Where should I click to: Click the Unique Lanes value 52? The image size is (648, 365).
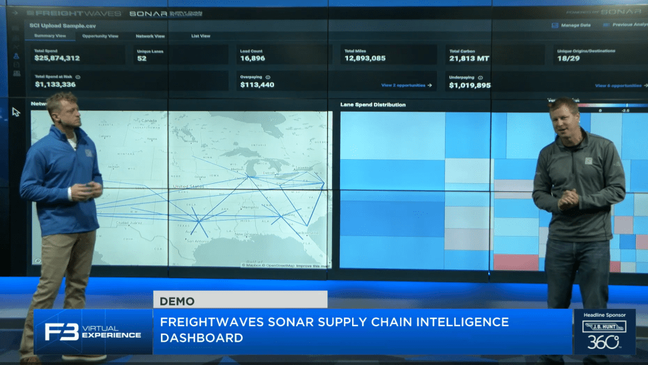(142, 59)
